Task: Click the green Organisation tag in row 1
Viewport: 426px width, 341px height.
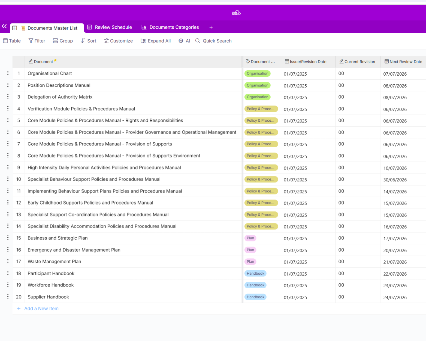Action: pyautogui.click(x=257, y=73)
